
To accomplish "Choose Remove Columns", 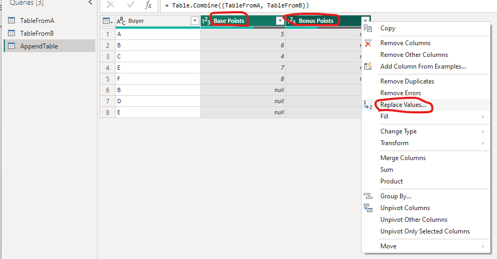I will tap(405, 43).
